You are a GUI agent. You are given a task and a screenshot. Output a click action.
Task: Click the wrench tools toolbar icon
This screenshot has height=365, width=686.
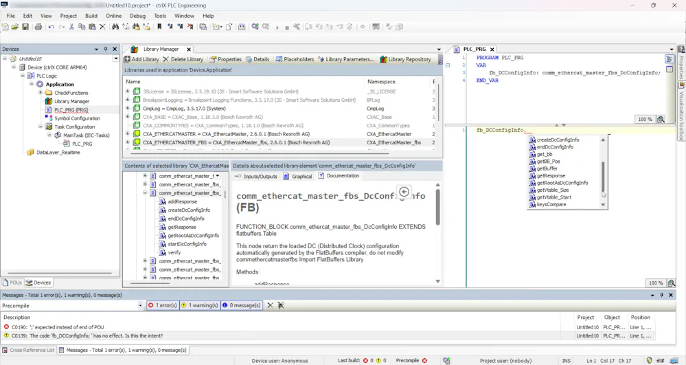[x=297, y=27]
